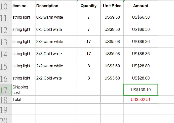The width and height of the screenshot is (174, 123).
Task: Click the 'Unit Price' header cell
Action: pos(112,6)
